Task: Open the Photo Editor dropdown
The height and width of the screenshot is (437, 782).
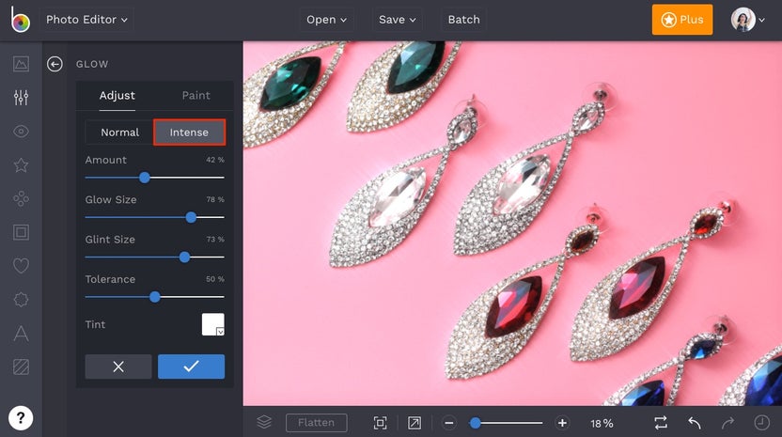Action: tap(86, 20)
